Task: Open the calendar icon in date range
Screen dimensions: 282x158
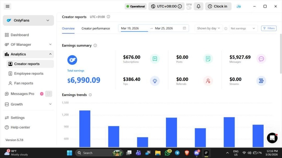Action: [184, 28]
